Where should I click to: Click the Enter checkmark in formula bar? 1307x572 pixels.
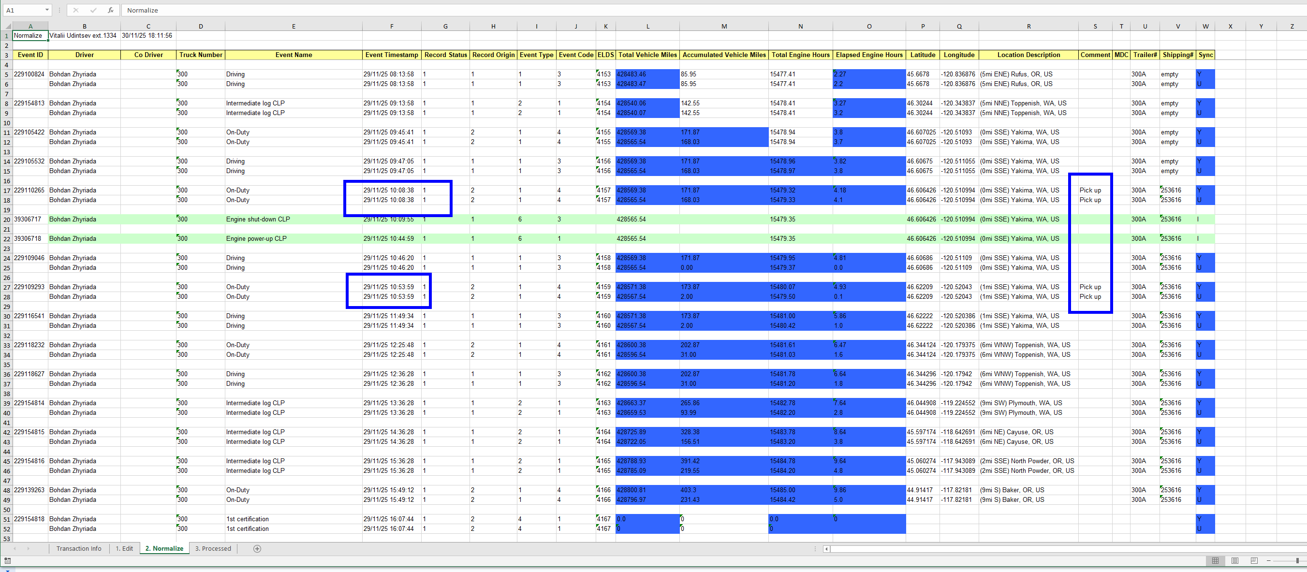(x=93, y=10)
